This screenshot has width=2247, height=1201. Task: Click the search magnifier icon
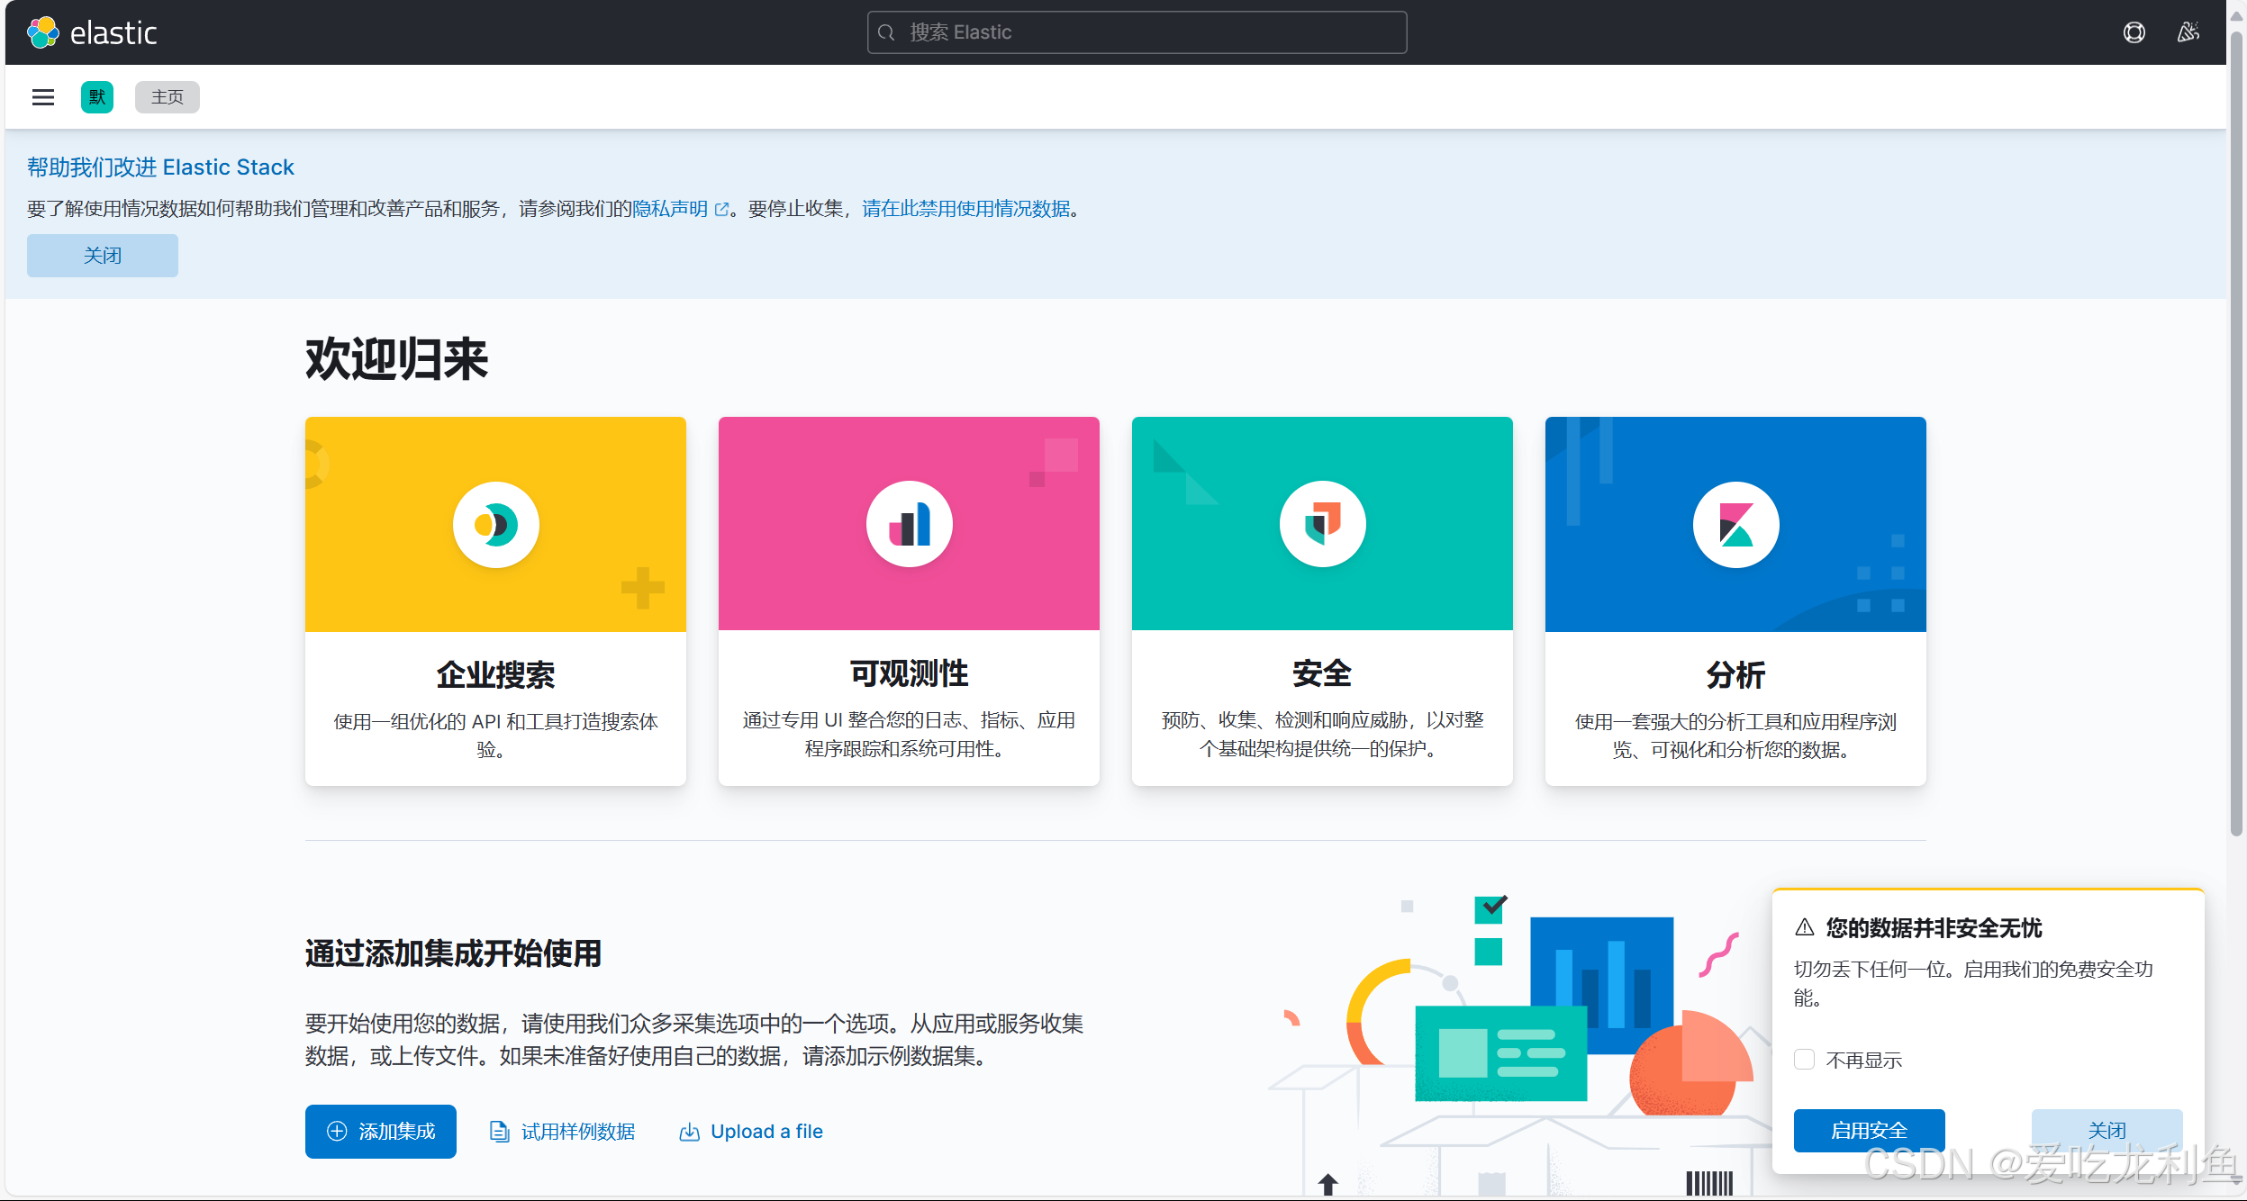(886, 32)
